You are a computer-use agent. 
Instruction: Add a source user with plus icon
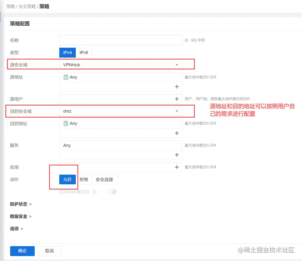tap(177, 99)
